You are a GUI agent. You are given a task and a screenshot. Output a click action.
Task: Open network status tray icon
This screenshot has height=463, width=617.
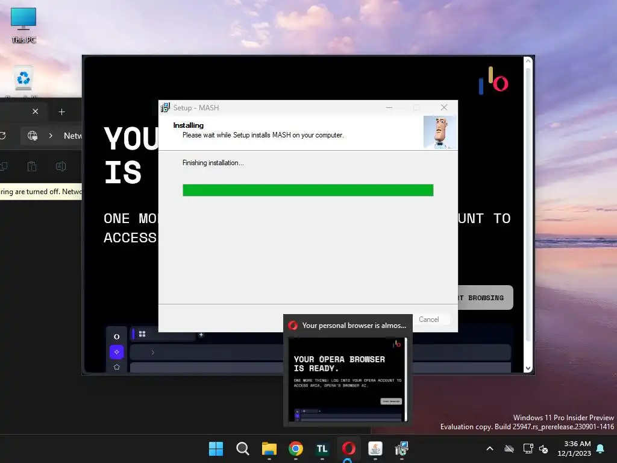pyautogui.click(x=528, y=449)
